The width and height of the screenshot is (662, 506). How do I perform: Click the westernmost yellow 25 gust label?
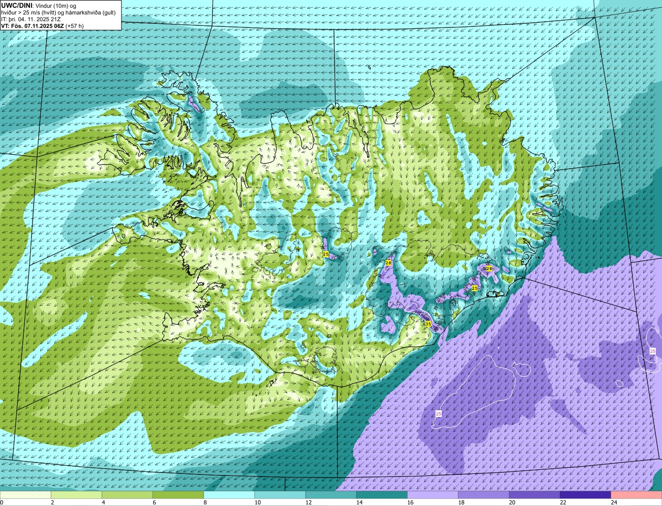(x=325, y=254)
